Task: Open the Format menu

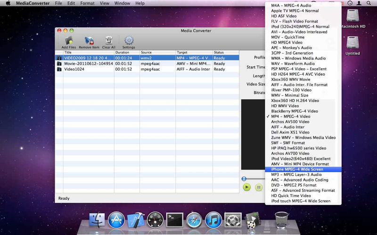Action: tap(87, 3)
